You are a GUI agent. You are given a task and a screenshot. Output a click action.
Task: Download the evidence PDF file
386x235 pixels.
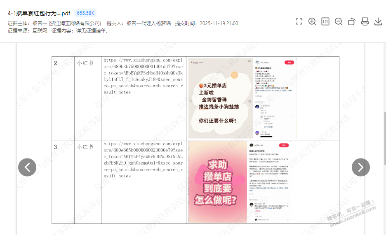(x=378, y=21)
